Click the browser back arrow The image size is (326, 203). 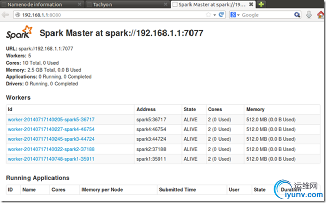5,15
